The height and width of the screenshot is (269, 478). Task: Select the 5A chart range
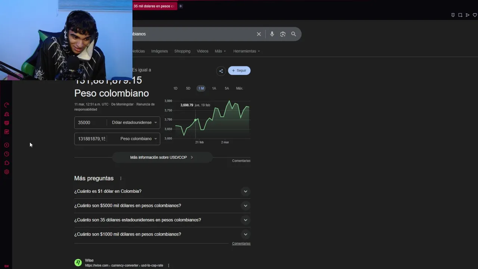coord(227,89)
